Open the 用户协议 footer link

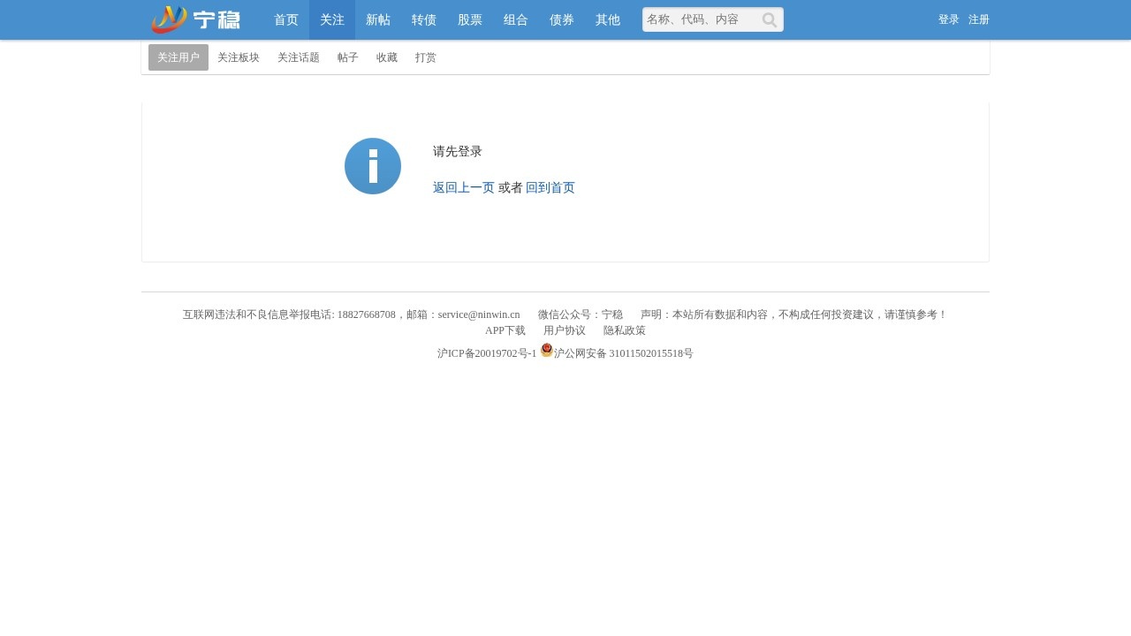[565, 330]
